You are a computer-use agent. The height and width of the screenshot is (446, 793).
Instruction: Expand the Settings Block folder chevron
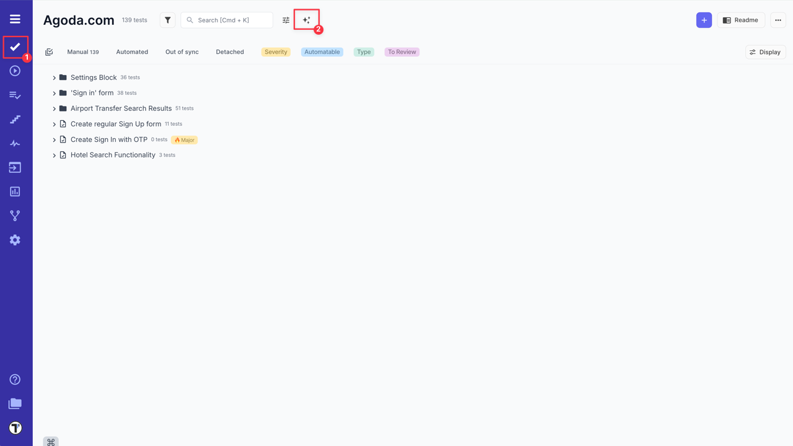[54, 78]
